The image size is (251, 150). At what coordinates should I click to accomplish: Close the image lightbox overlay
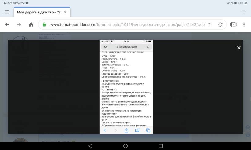(239, 48)
